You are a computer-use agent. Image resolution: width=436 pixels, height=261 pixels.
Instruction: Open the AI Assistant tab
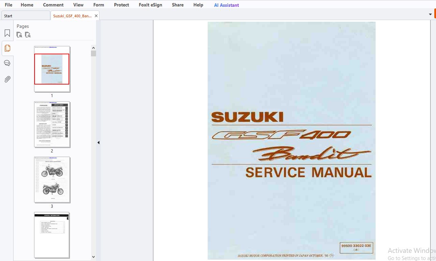[227, 5]
